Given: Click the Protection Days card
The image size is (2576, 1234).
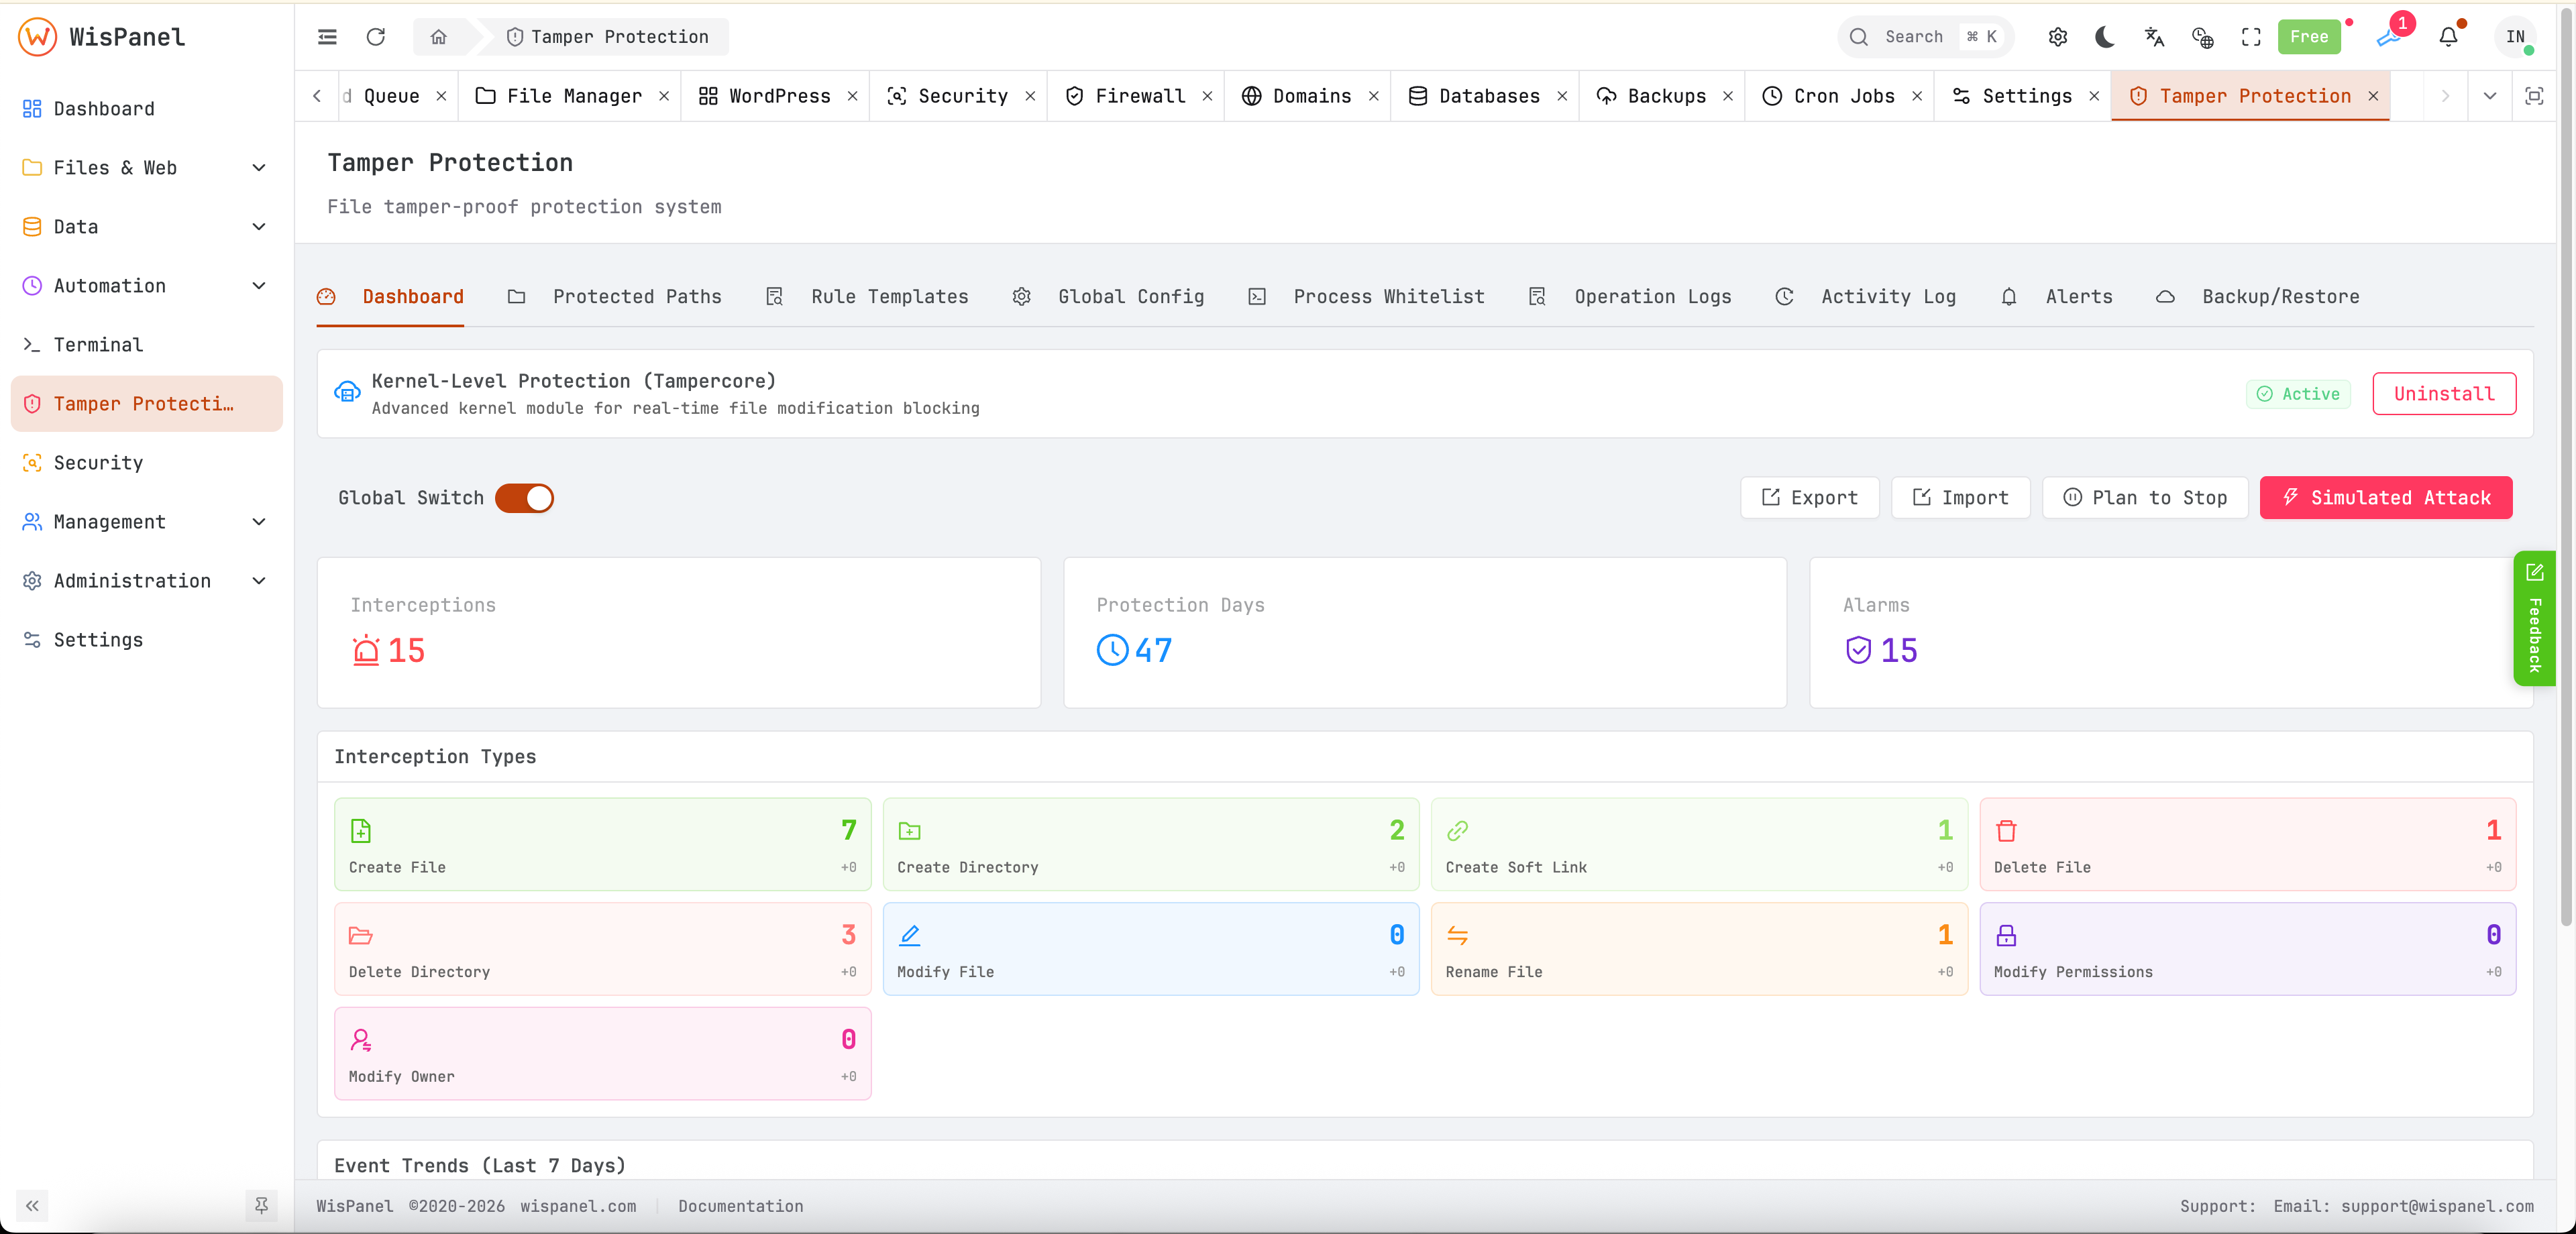Looking at the screenshot, I should (x=1425, y=633).
